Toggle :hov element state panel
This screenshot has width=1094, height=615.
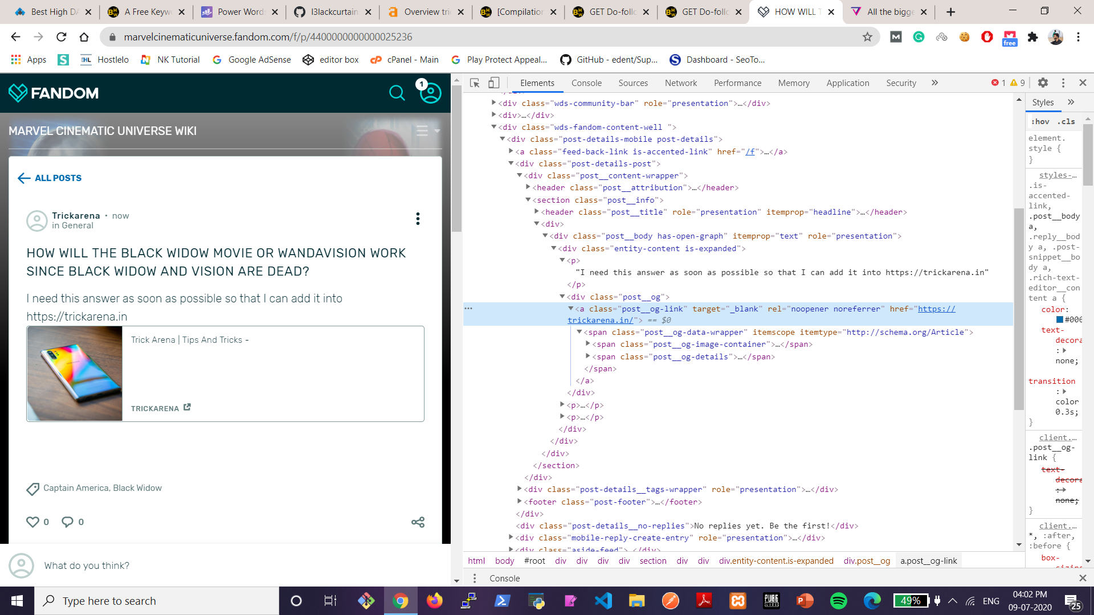click(x=1040, y=122)
